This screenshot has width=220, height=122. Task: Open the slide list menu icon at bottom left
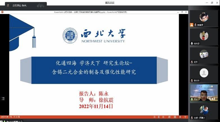(x=3, y=99)
